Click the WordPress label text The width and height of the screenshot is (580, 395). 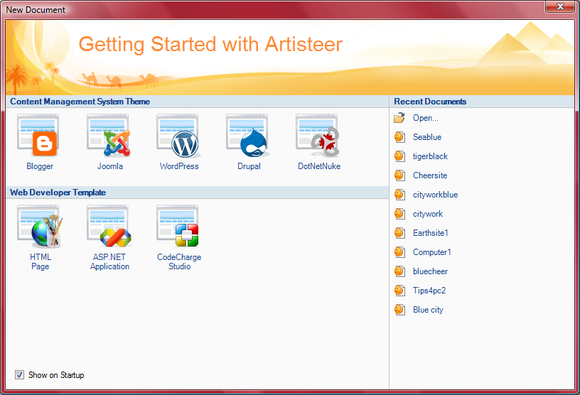(179, 166)
